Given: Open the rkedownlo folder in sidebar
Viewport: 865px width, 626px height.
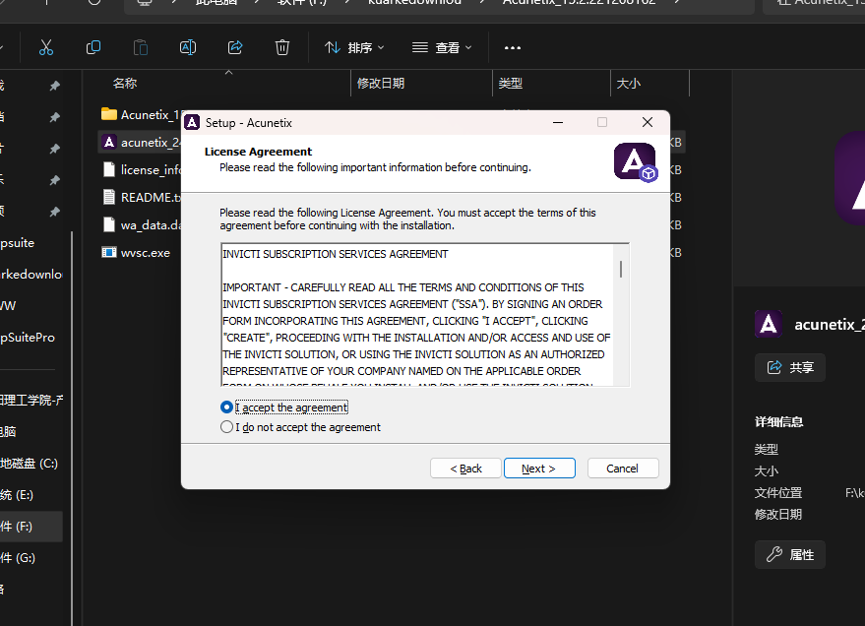Looking at the screenshot, I should point(31,274).
